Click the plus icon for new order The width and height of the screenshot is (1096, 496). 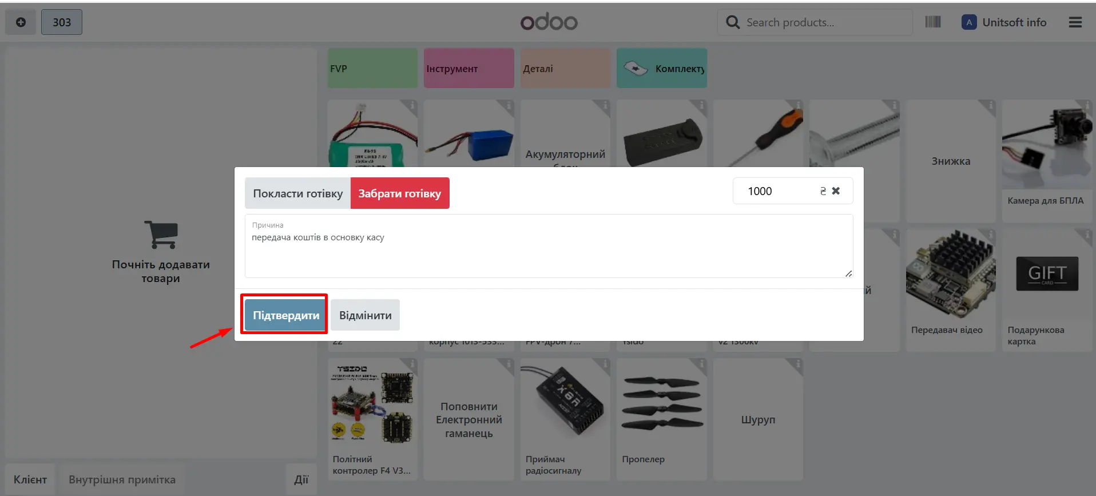point(21,22)
